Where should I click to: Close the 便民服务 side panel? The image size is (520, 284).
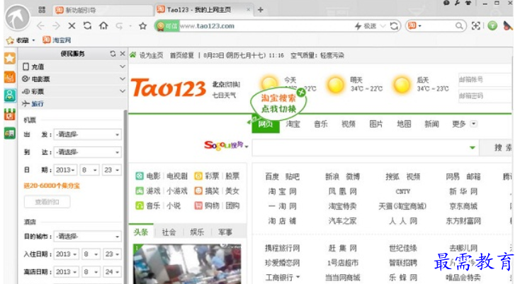point(123,54)
